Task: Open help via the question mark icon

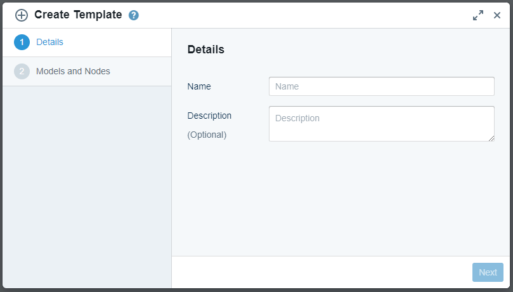Action: (133, 15)
